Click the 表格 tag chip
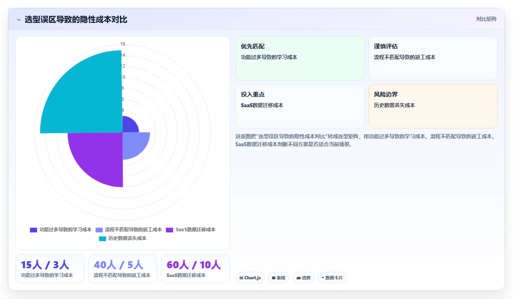 pyautogui.click(x=279, y=278)
